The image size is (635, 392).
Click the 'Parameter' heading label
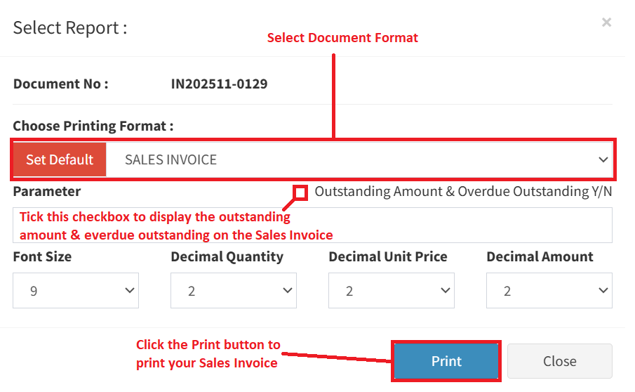pyautogui.click(x=47, y=191)
